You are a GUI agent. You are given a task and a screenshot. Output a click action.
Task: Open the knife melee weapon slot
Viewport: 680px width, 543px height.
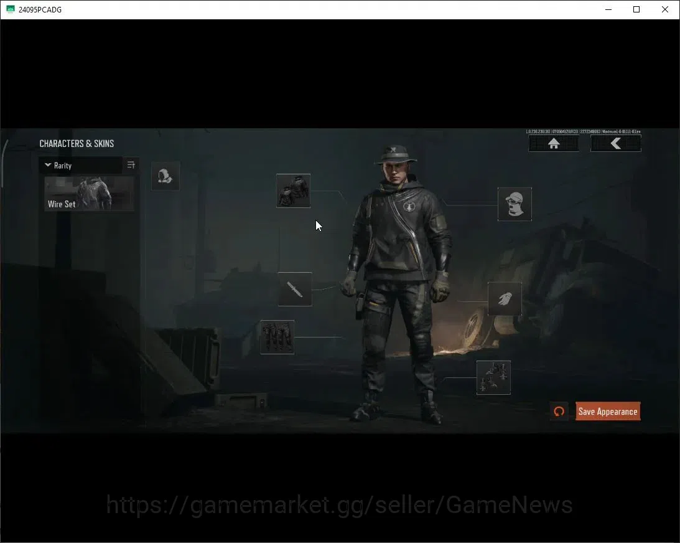point(295,289)
